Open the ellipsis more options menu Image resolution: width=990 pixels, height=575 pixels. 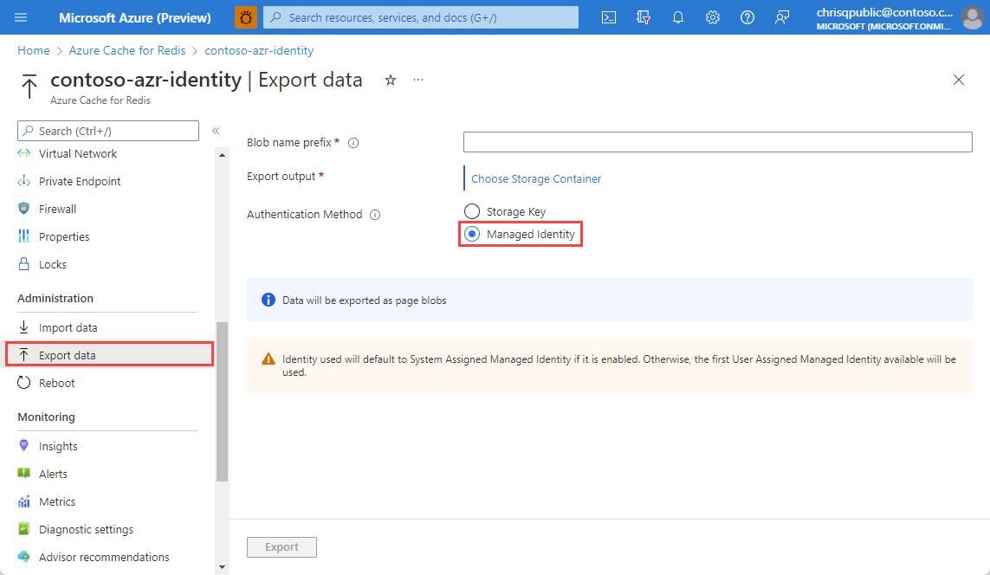coord(418,80)
